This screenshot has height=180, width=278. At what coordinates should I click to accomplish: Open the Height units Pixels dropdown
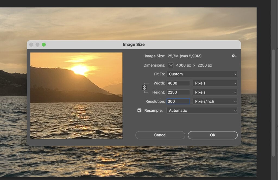[x=215, y=92]
